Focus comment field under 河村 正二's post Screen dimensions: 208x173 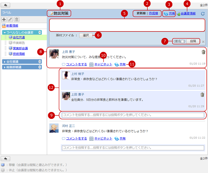[x=133, y=148]
